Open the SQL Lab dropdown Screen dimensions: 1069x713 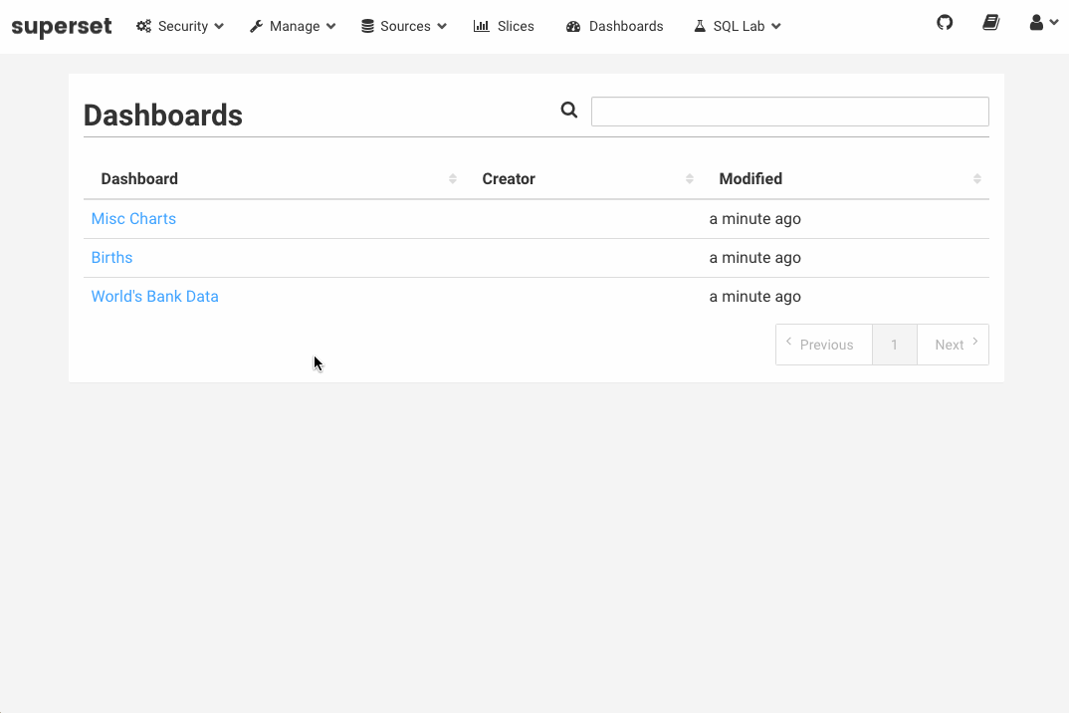pos(738,27)
